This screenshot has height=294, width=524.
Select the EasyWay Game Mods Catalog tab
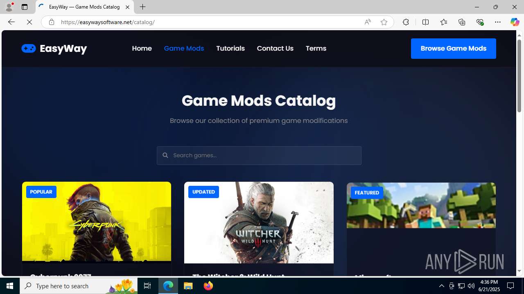(x=85, y=7)
